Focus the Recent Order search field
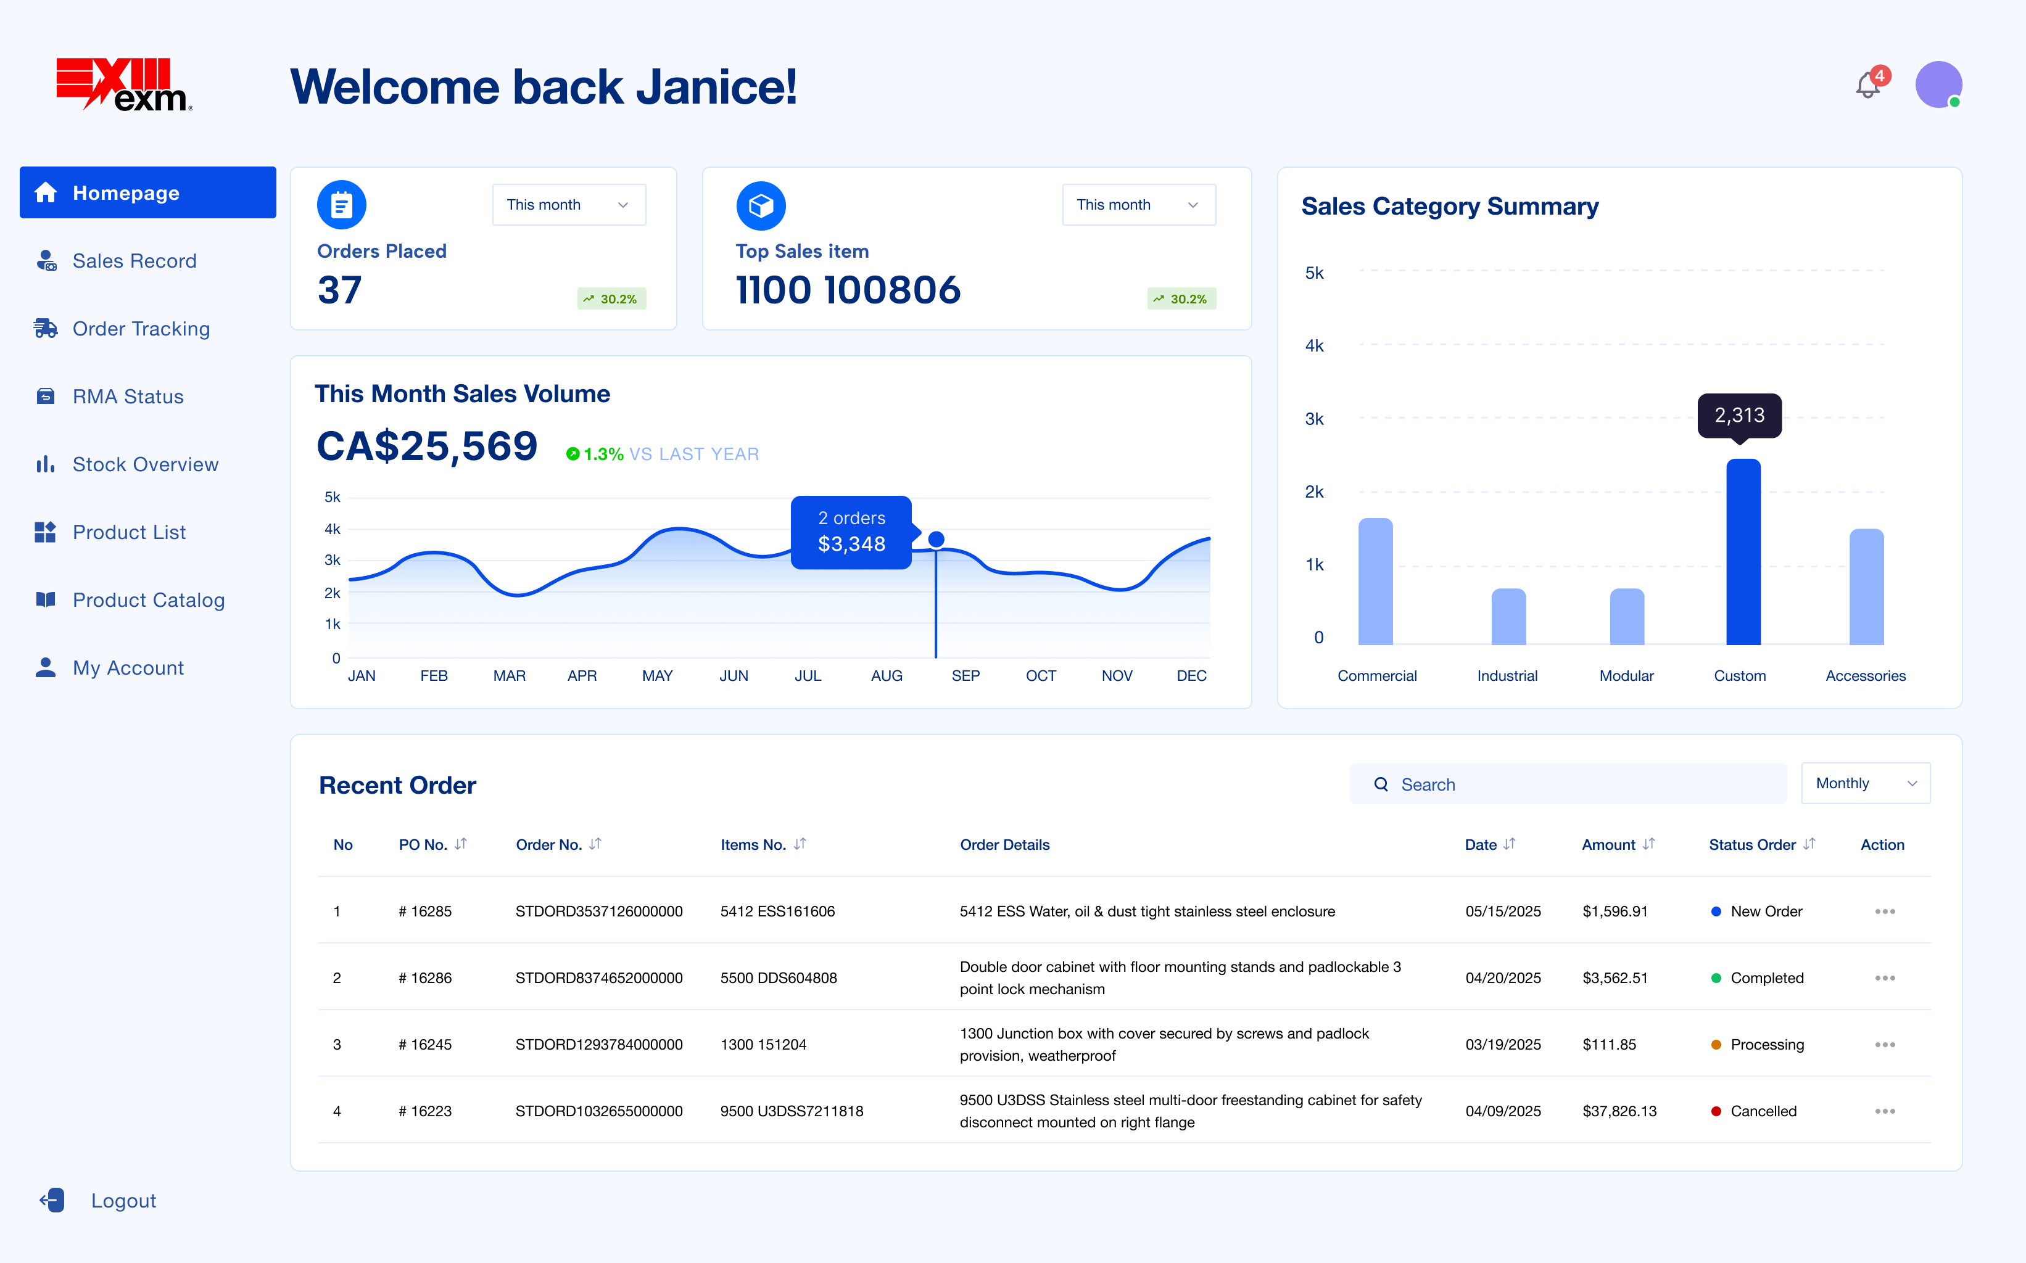The height and width of the screenshot is (1263, 2026). [1568, 784]
